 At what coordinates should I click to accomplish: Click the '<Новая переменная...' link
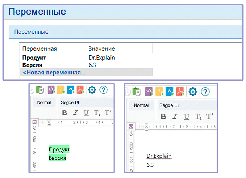pyautogui.click(x=54, y=73)
